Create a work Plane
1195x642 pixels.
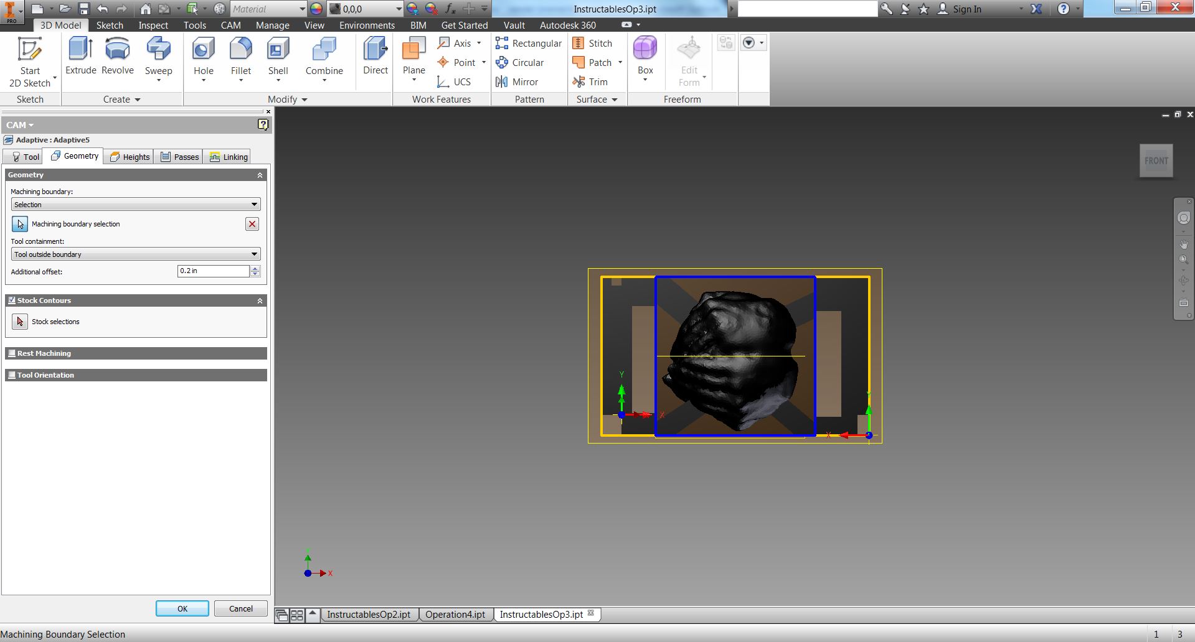[x=413, y=59]
